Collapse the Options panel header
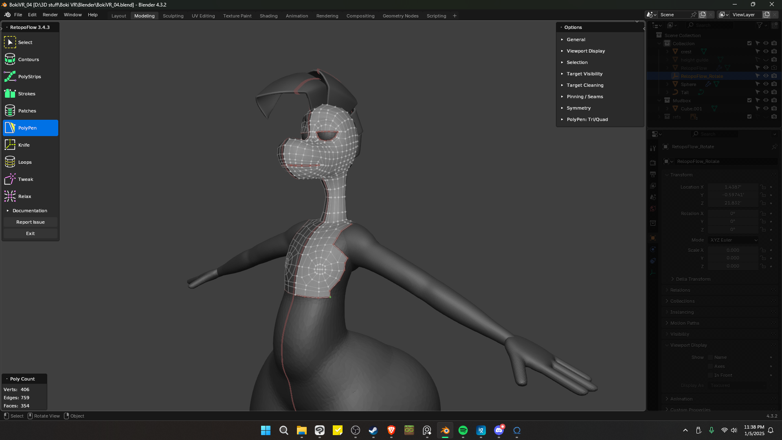This screenshot has height=440, width=782. coord(600,27)
